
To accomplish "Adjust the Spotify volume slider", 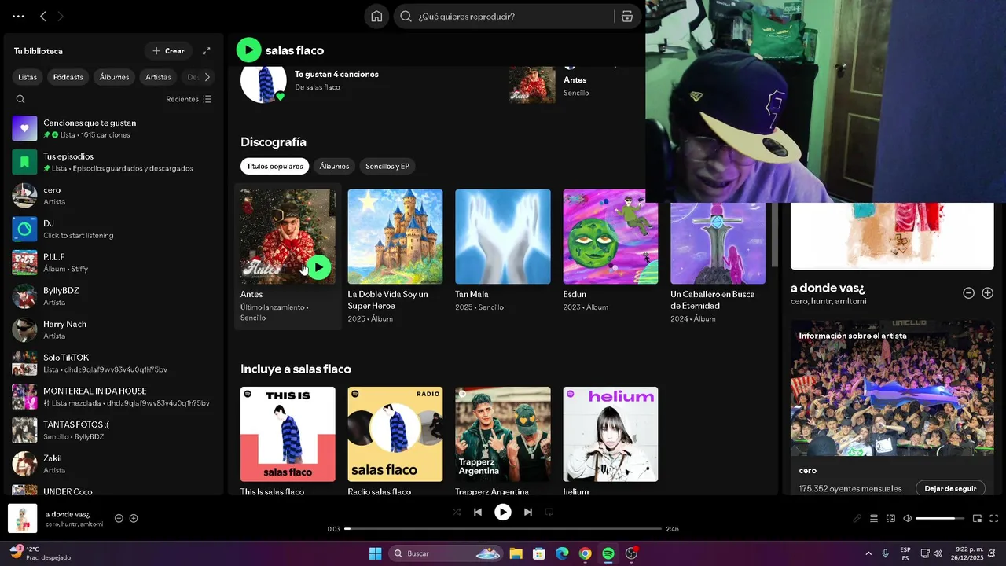I will (x=940, y=518).
